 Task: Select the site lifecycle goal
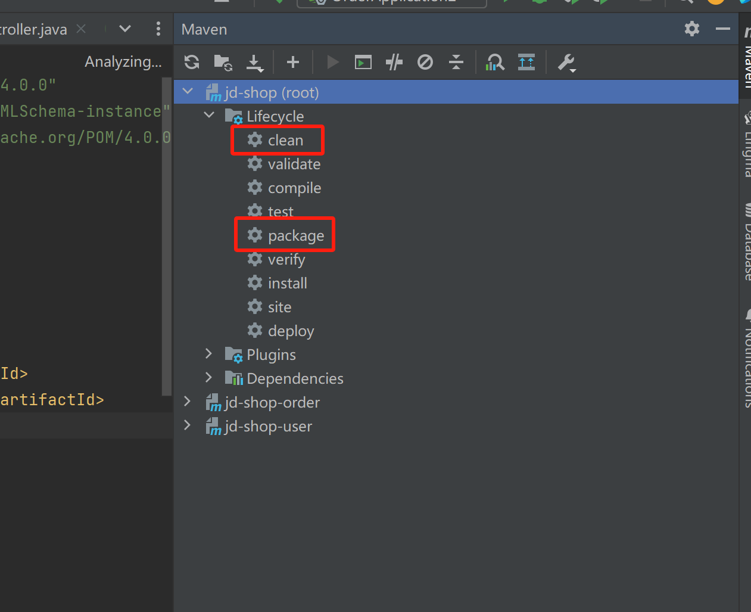(270, 307)
